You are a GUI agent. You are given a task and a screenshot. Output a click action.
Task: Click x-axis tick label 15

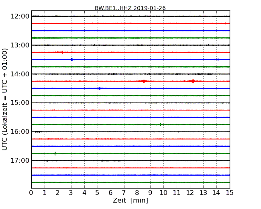point(230,193)
